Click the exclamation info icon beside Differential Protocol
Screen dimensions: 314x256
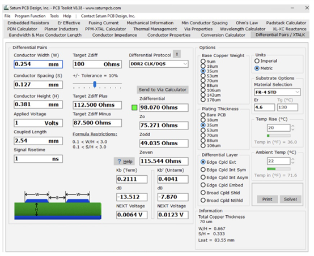click(x=177, y=54)
